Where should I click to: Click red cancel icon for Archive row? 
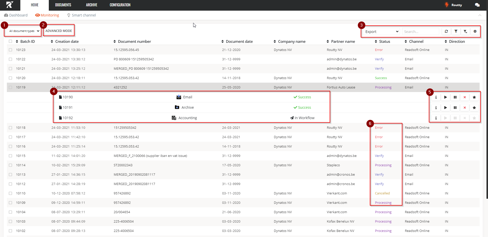[x=465, y=108]
